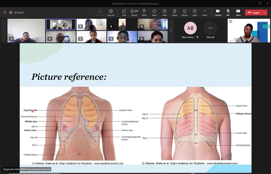The height and width of the screenshot is (174, 271).
Task: Select the presenter's video tile
Action: pyautogui.click(x=249, y=30)
